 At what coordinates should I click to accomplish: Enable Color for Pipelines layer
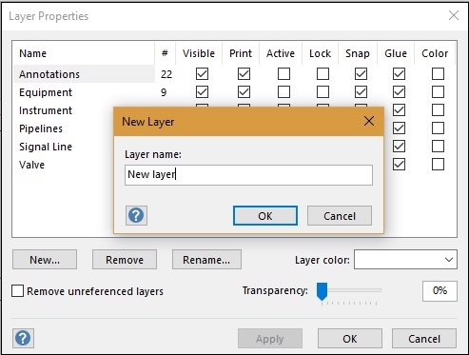tap(438, 128)
